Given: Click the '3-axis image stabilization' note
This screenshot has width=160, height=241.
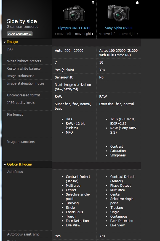Looking at the screenshot, I should click(x=73, y=87).
